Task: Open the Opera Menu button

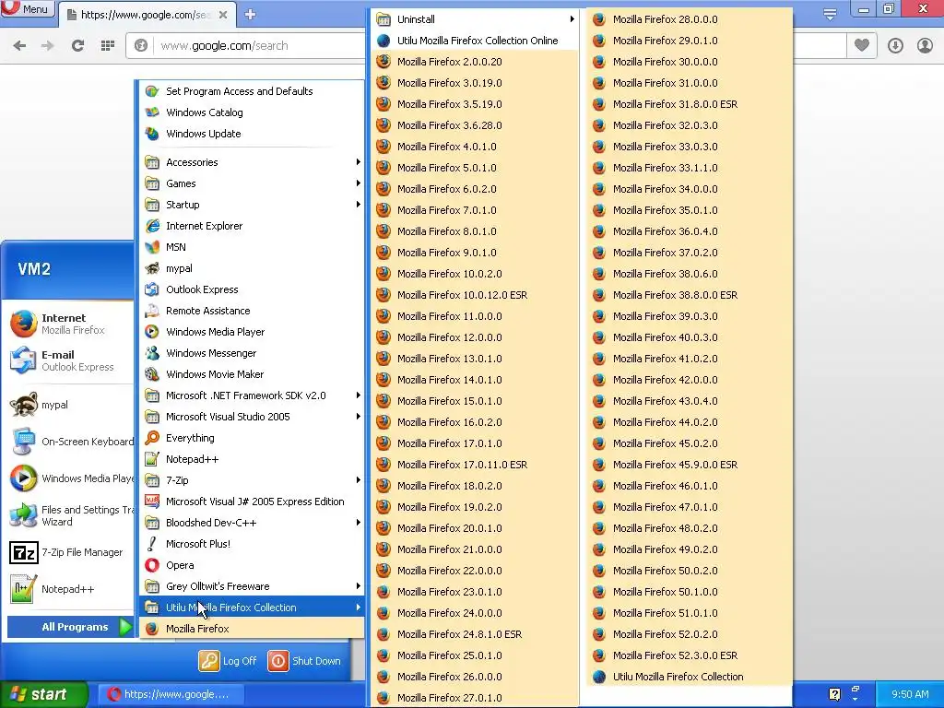Action: point(27,8)
